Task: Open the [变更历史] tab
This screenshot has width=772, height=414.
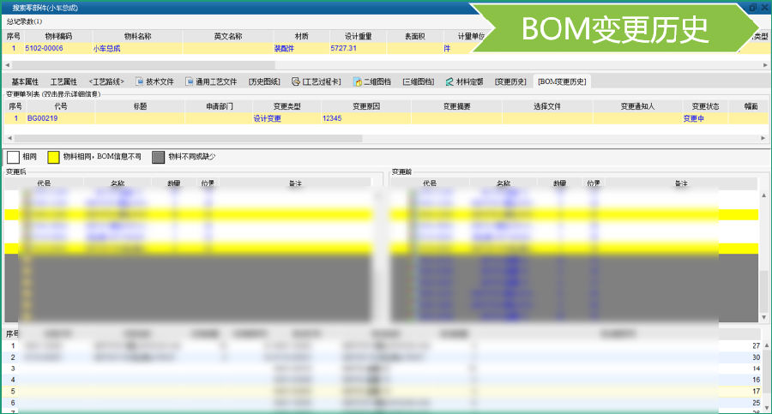Action: 510,81
